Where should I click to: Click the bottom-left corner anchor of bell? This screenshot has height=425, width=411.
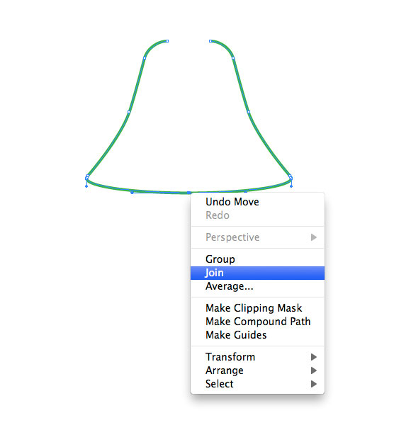87,177
